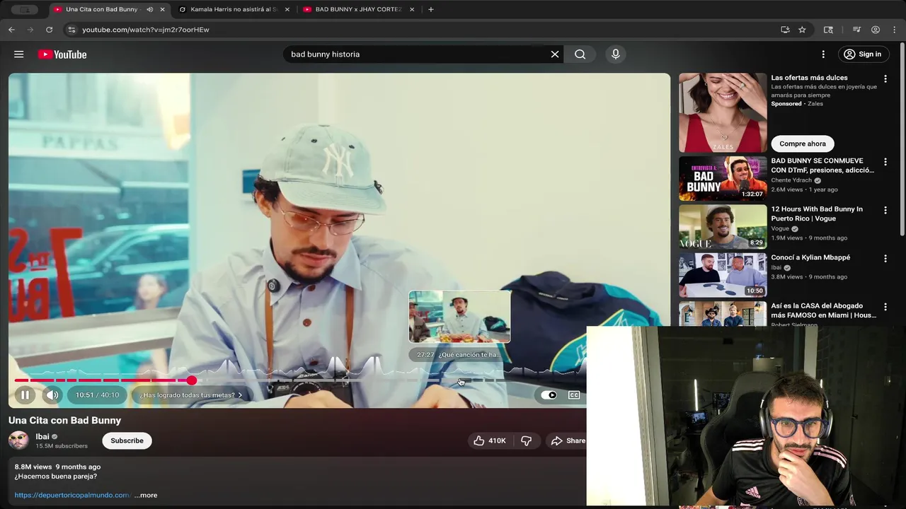The image size is (906, 509).
Task: Open the YouTube guide hamburger menu
Action: (x=19, y=54)
